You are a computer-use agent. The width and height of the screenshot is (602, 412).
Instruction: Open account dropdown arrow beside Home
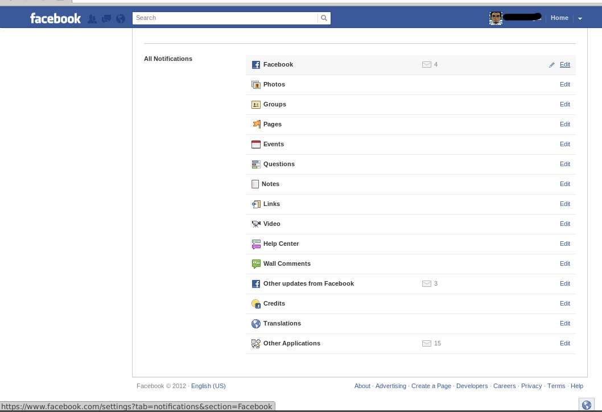point(580,18)
